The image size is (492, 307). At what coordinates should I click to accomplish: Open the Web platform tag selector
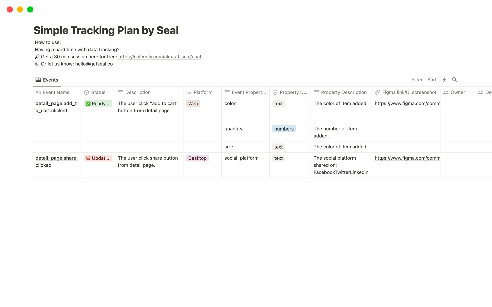coord(193,104)
